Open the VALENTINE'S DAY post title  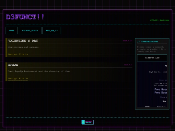click(x=23, y=41)
